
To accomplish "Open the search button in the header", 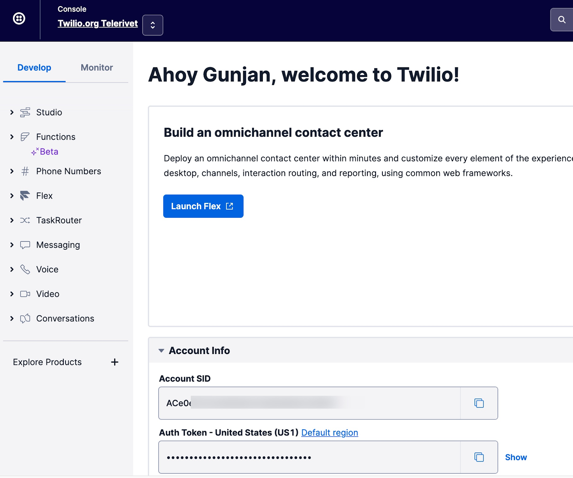I will click(x=562, y=20).
